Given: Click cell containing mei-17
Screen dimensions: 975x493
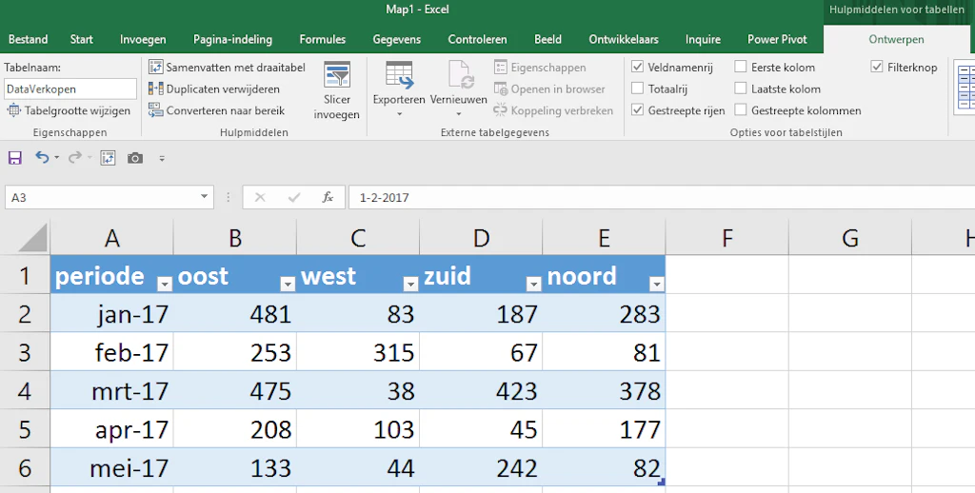Looking at the screenshot, I should (112, 467).
